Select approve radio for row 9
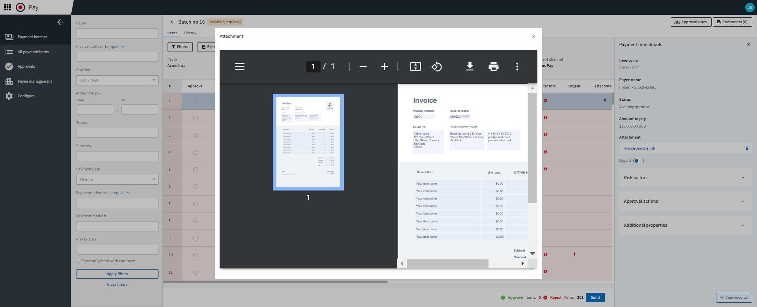 pyautogui.click(x=196, y=238)
